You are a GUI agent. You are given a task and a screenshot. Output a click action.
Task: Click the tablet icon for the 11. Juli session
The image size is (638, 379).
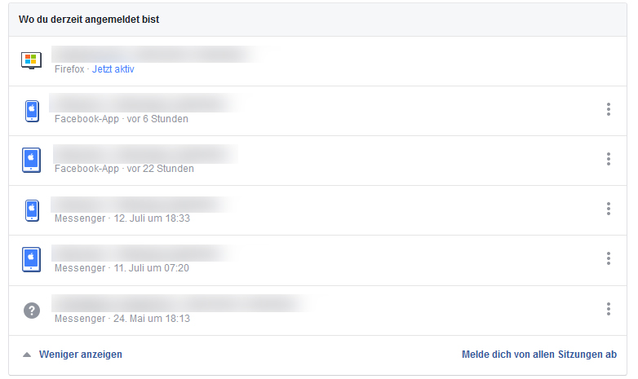31,260
